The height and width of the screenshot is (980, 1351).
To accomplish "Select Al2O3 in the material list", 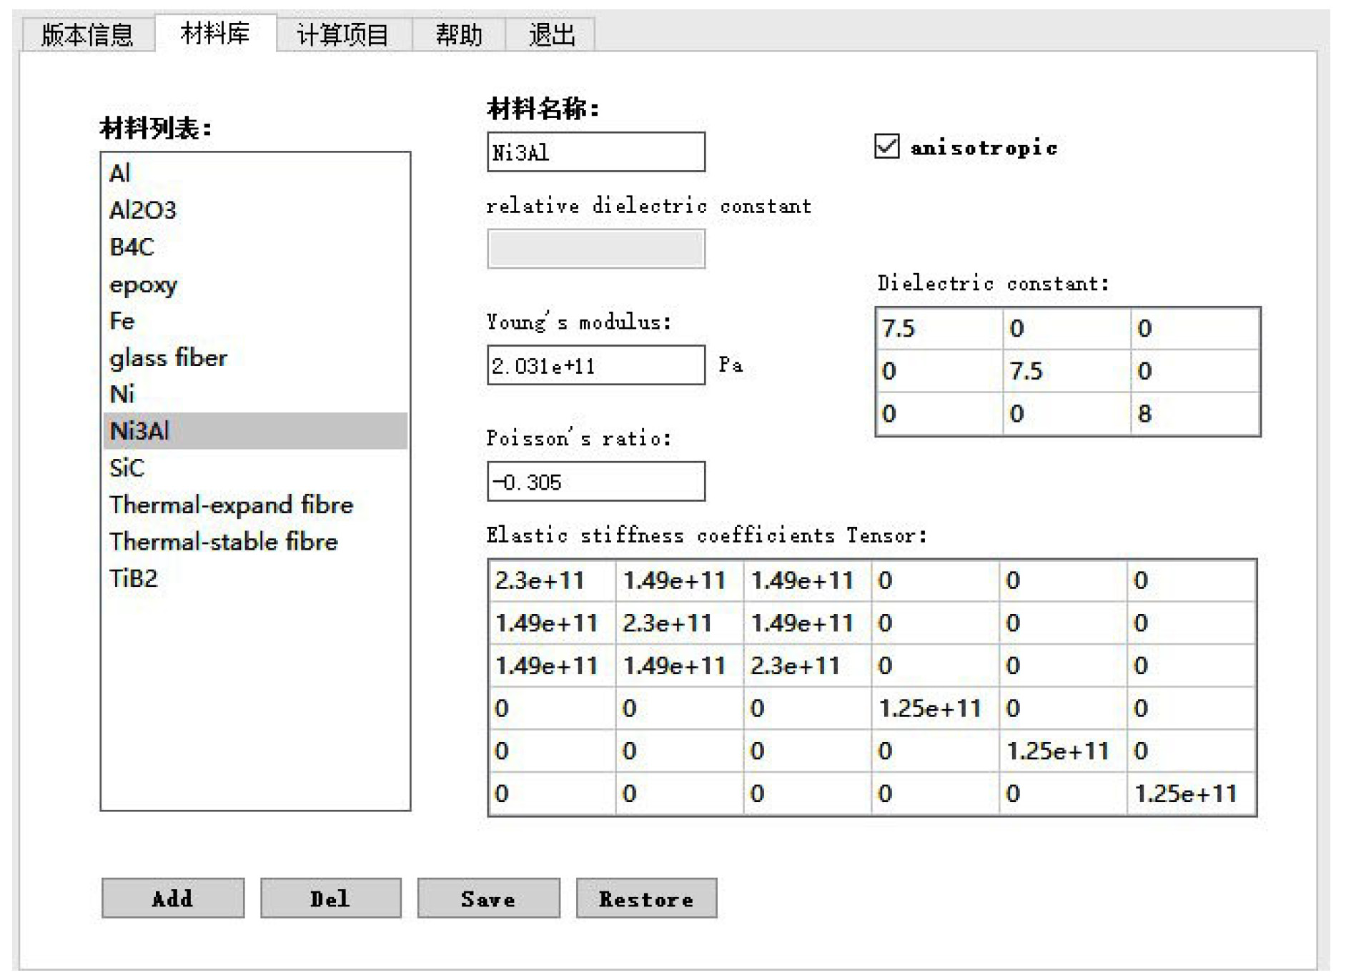I will (143, 210).
